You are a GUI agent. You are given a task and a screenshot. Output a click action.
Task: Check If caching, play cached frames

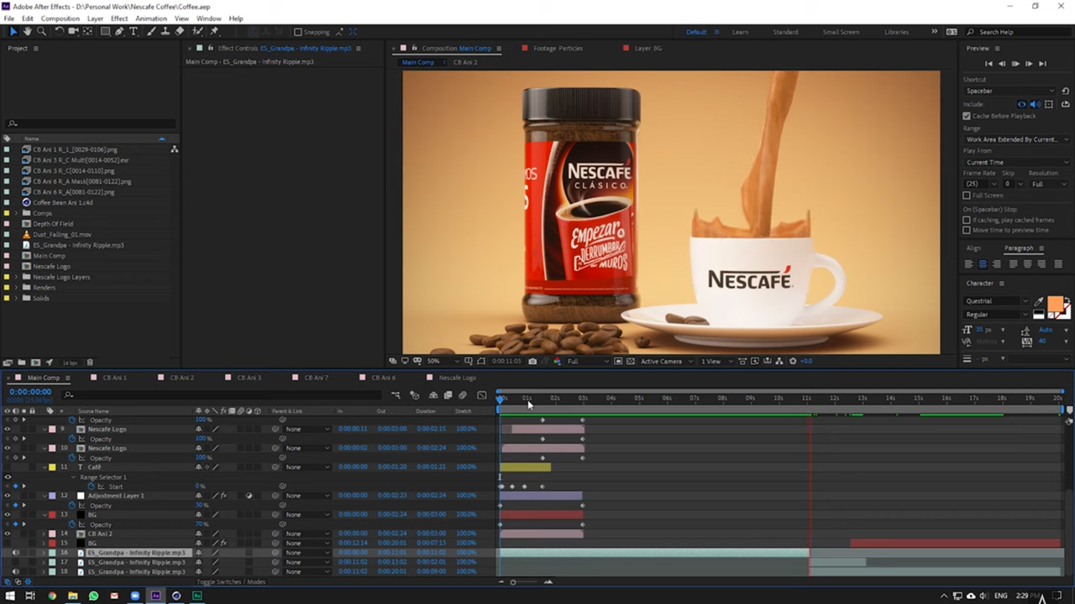click(967, 220)
